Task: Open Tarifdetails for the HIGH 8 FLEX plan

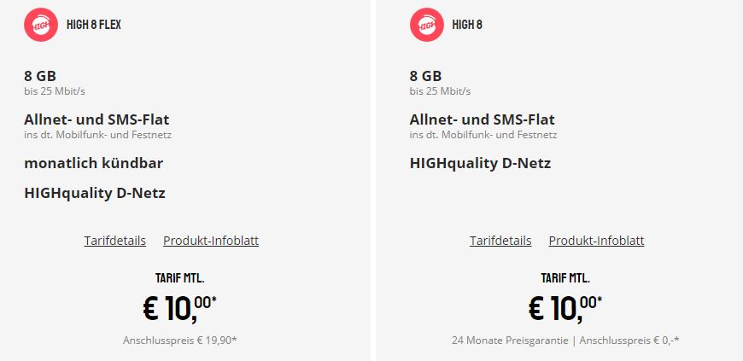Action: 115,241
